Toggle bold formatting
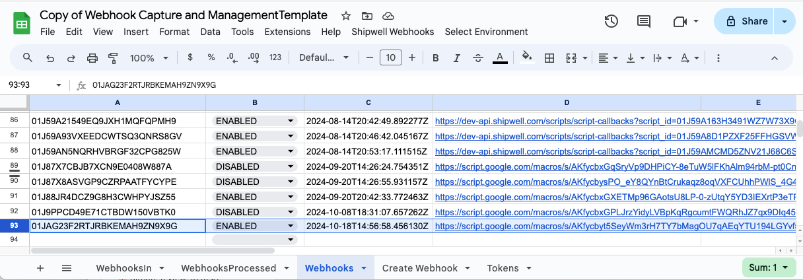 [x=436, y=57]
